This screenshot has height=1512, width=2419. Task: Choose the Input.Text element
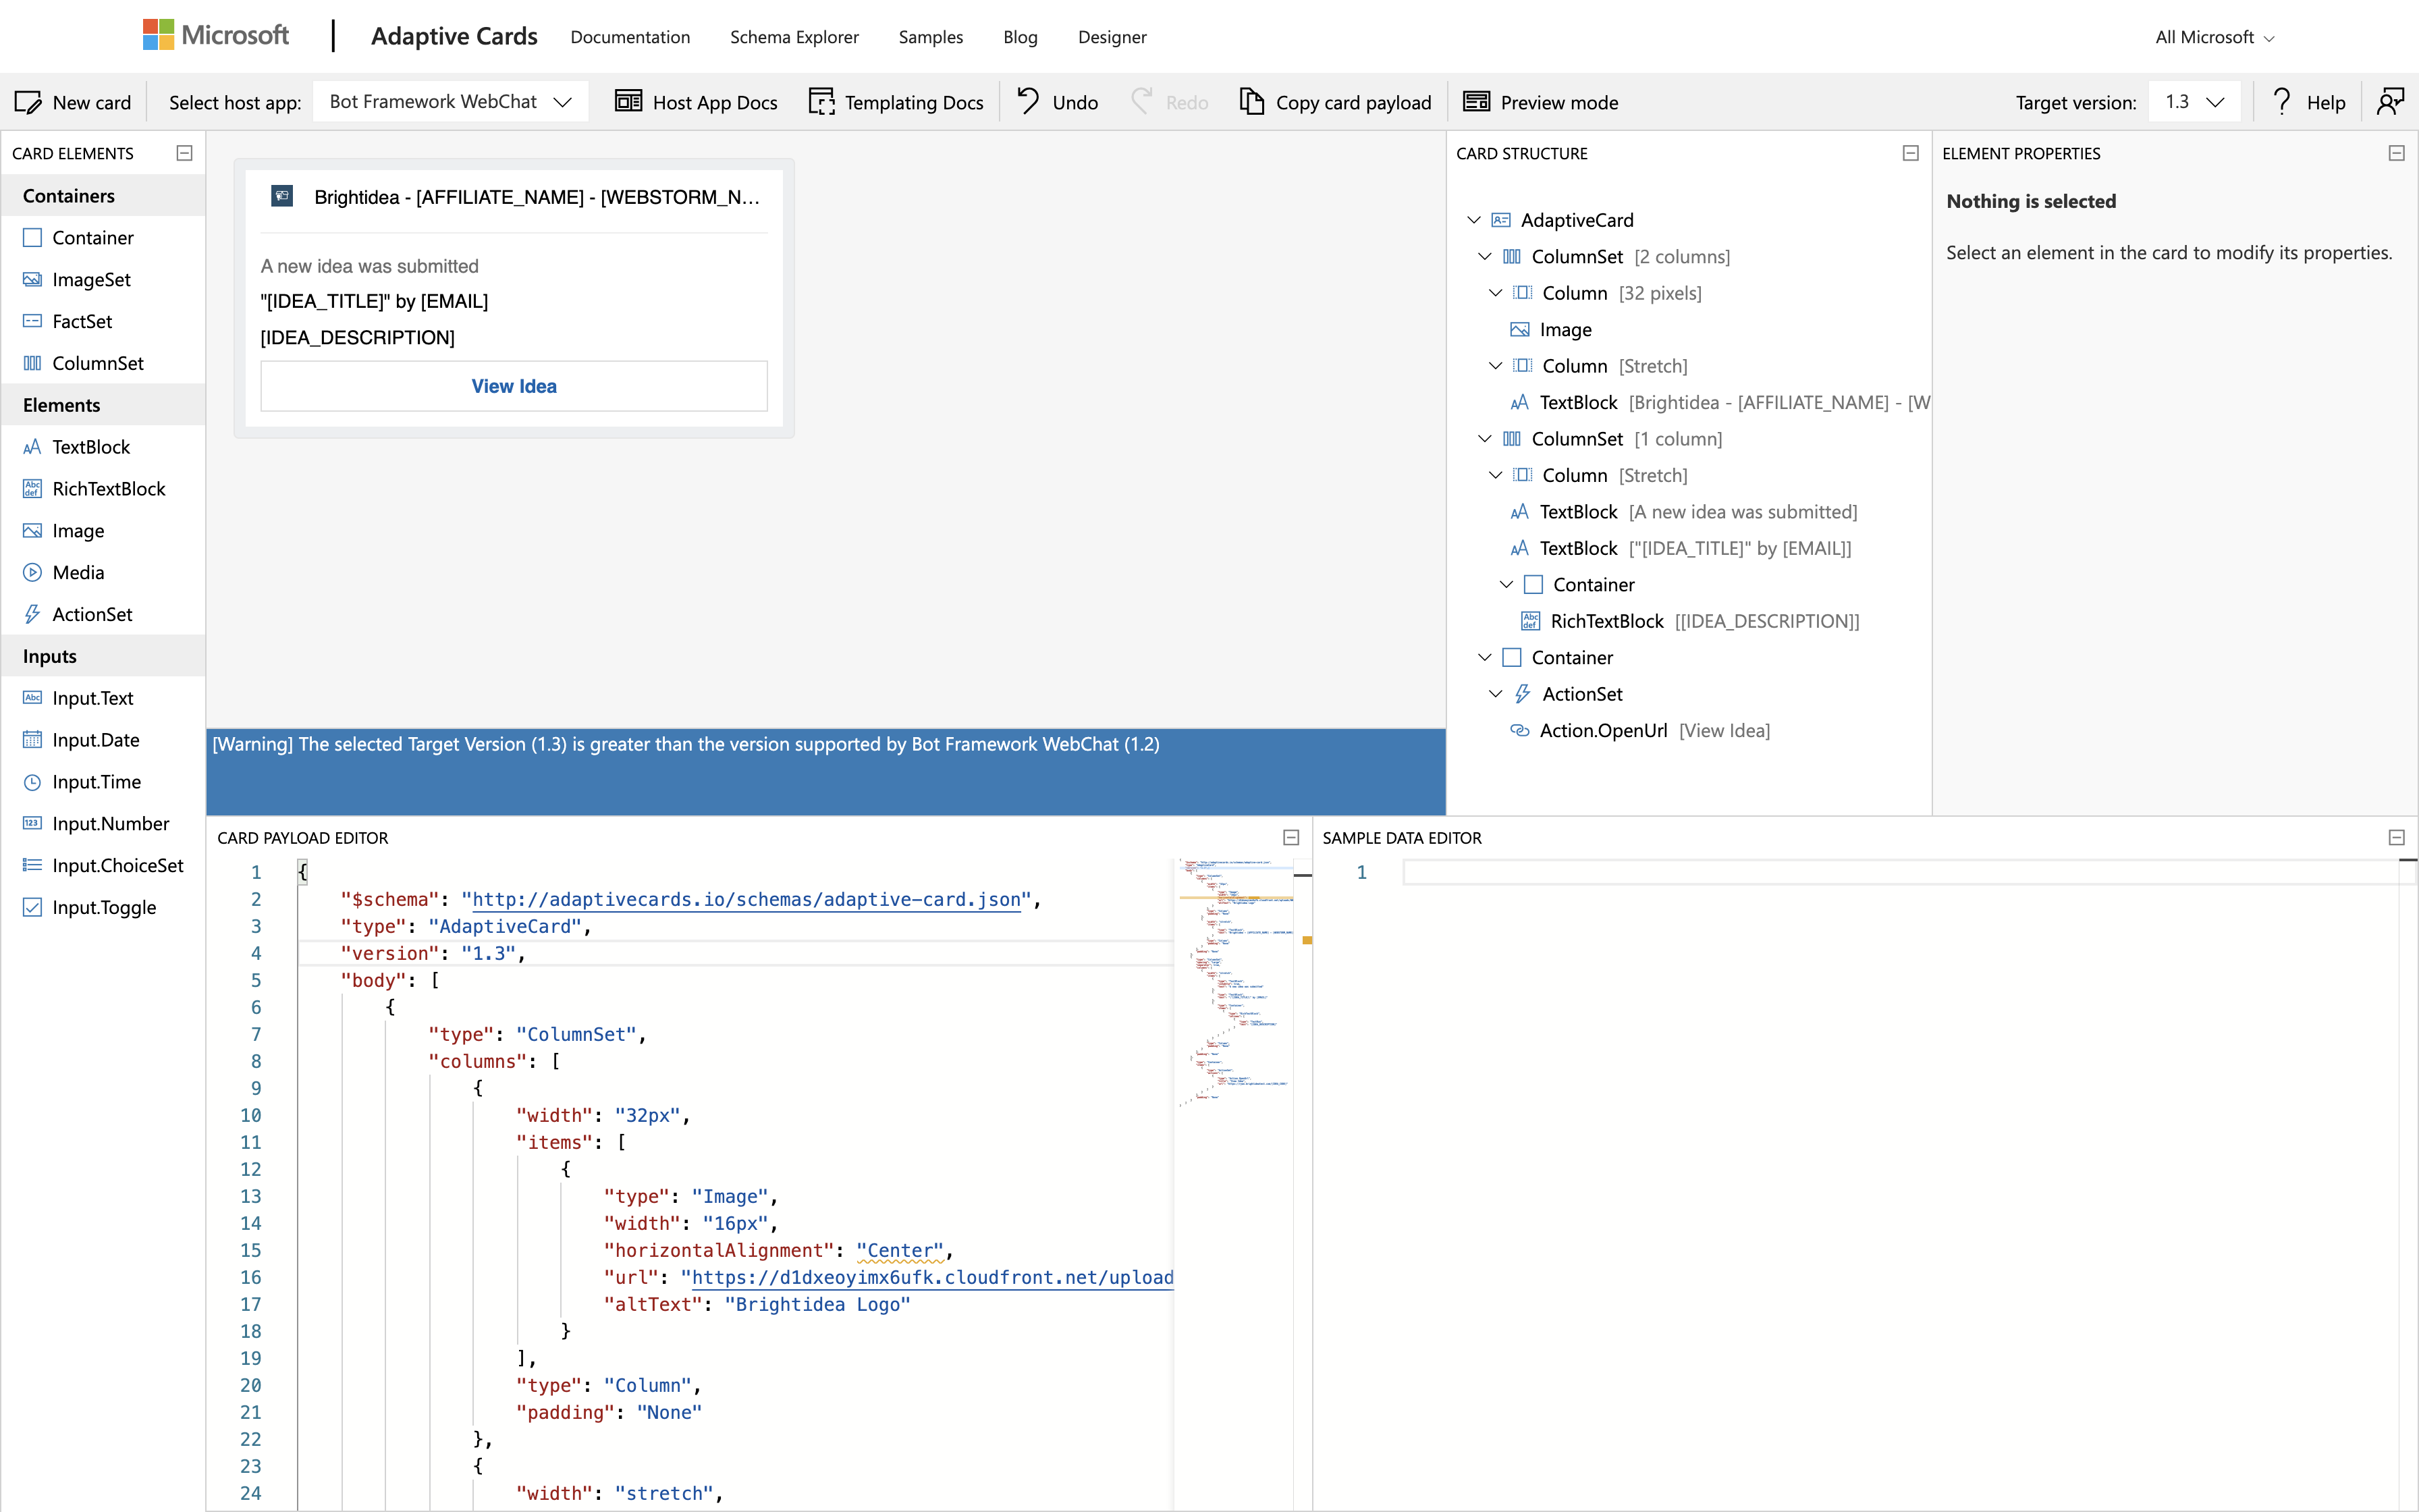[x=102, y=698]
